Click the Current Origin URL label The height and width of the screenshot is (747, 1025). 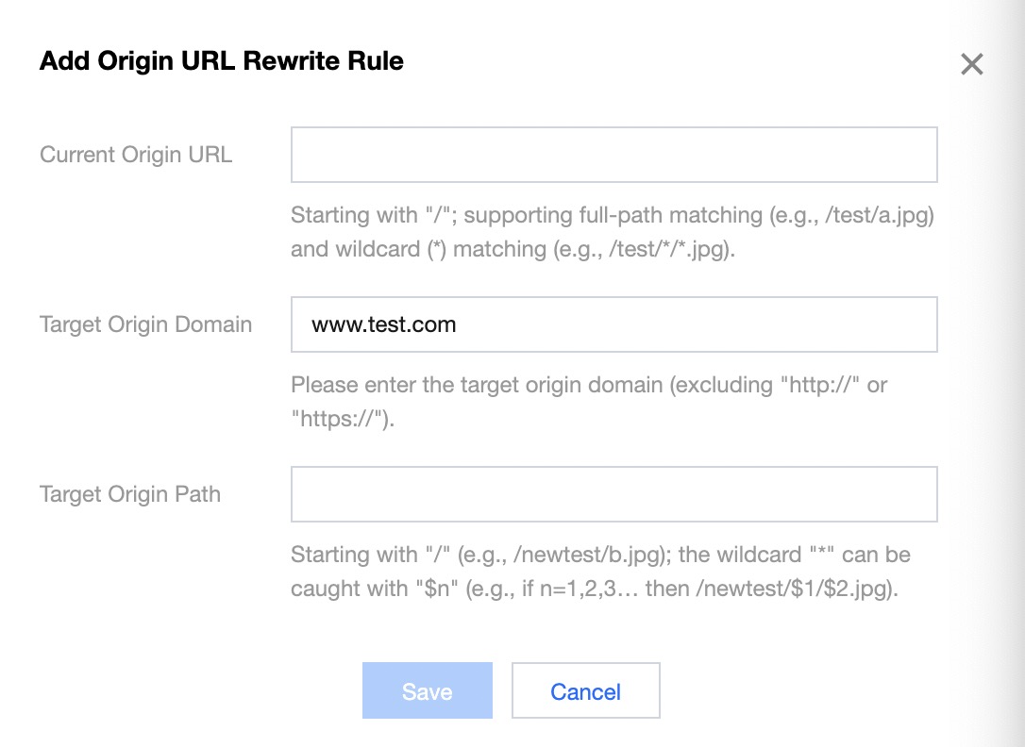point(136,155)
